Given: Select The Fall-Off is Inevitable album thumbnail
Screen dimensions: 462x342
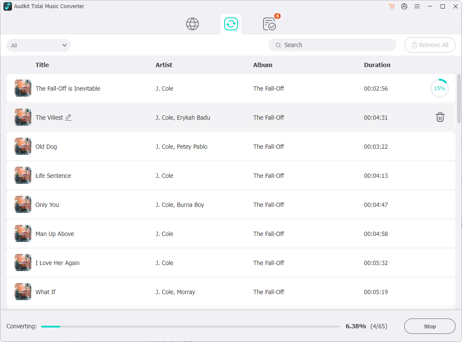Looking at the screenshot, I should click(x=23, y=88).
